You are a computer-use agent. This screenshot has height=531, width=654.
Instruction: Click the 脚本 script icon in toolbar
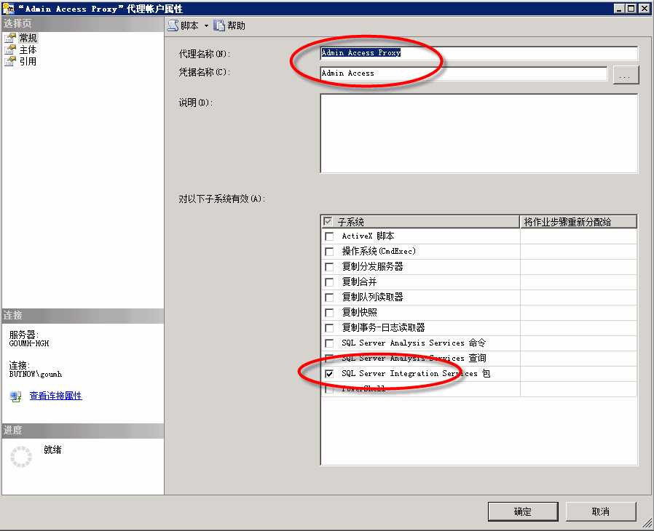[173, 25]
